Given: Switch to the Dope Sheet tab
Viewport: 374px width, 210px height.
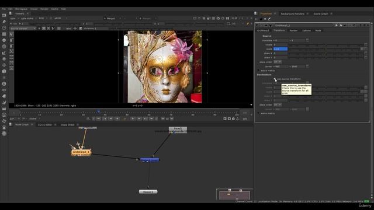Looking at the screenshot, I should pos(68,124).
